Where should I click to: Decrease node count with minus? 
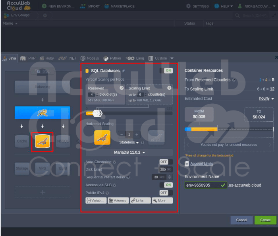coord(122,135)
